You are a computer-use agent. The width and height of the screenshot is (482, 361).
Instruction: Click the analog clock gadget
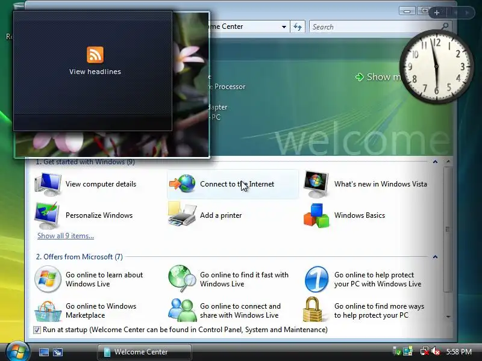(x=436, y=66)
